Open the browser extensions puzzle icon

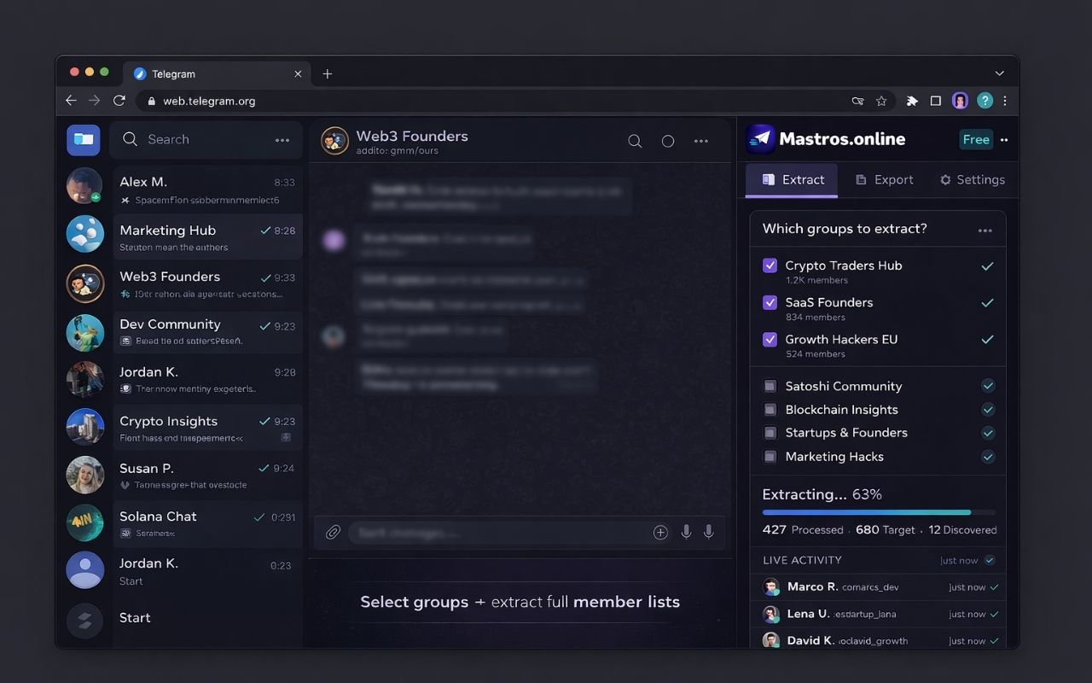click(912, 101)
